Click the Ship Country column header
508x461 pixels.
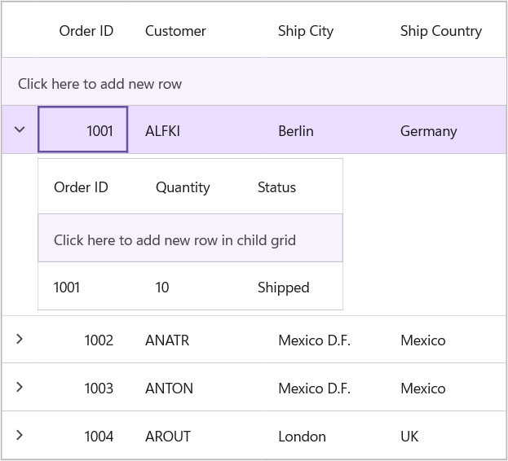tap(440, 32)
